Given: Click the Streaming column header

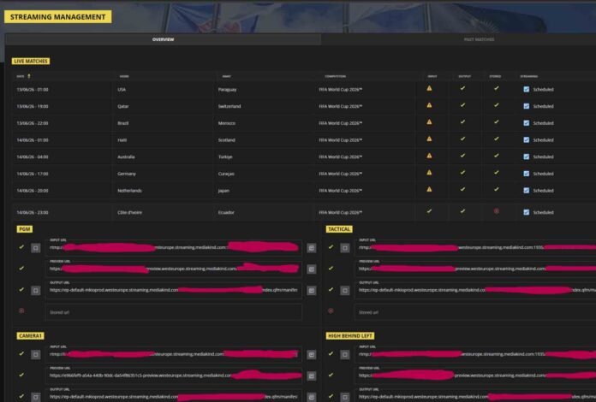Looking at the screenshot, I should click(528, 76).
